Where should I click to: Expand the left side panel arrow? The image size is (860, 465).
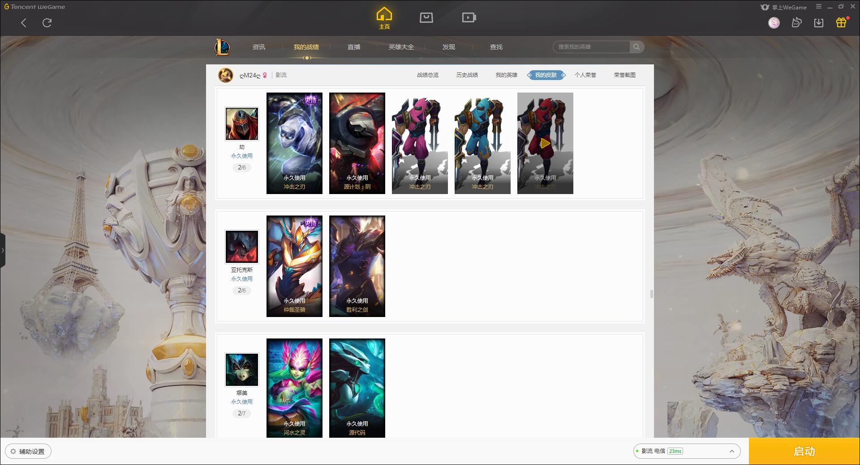[x=3, y=250]
